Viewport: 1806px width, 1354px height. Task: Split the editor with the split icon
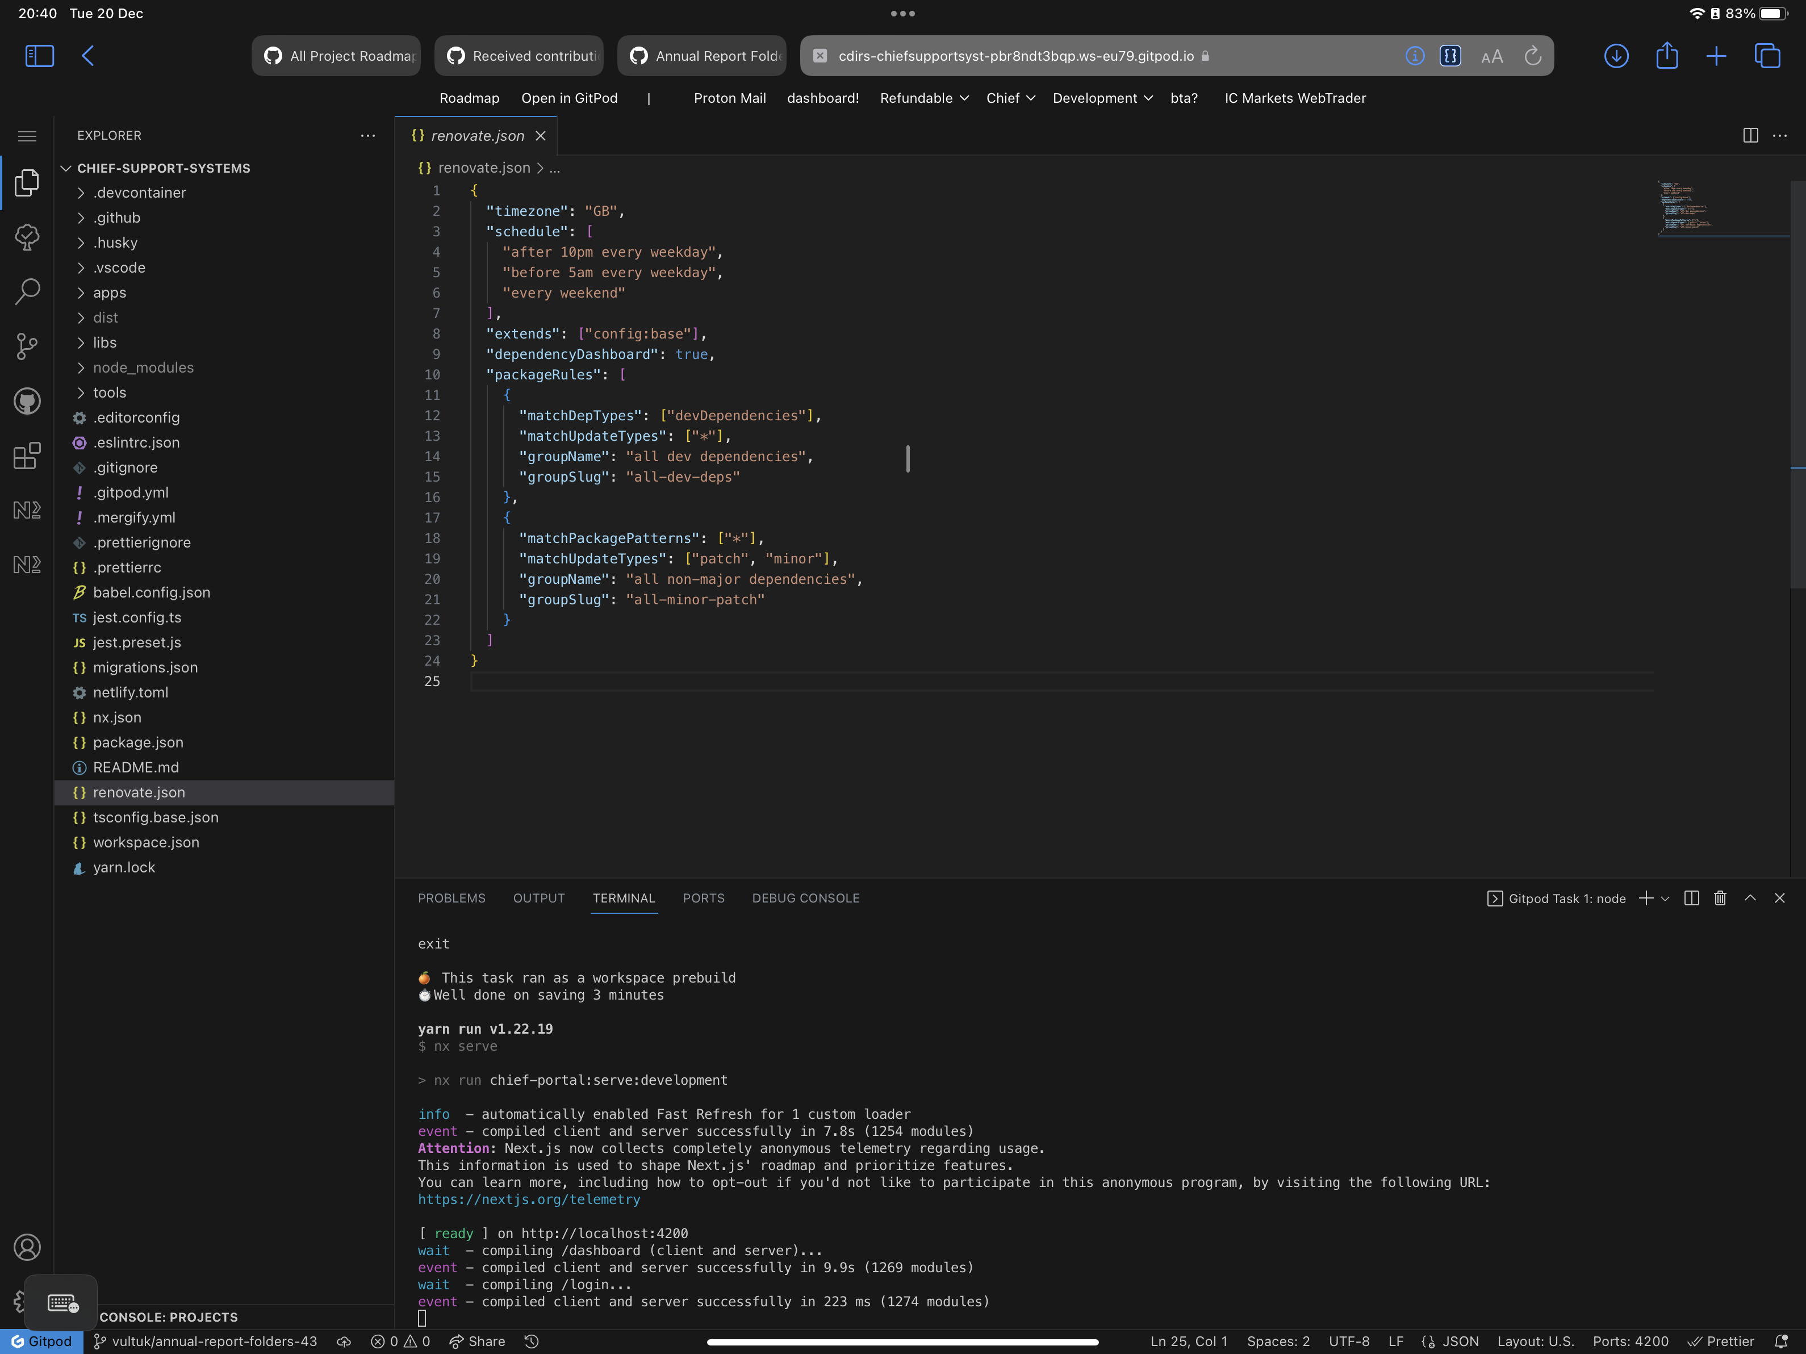point(1750,136)
